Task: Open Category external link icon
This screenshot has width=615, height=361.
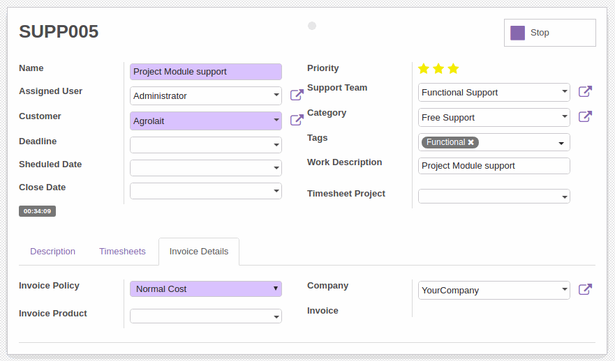Action: click(x=585, y=116)
